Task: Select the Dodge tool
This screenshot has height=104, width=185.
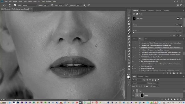Action: tap(129, 51)
